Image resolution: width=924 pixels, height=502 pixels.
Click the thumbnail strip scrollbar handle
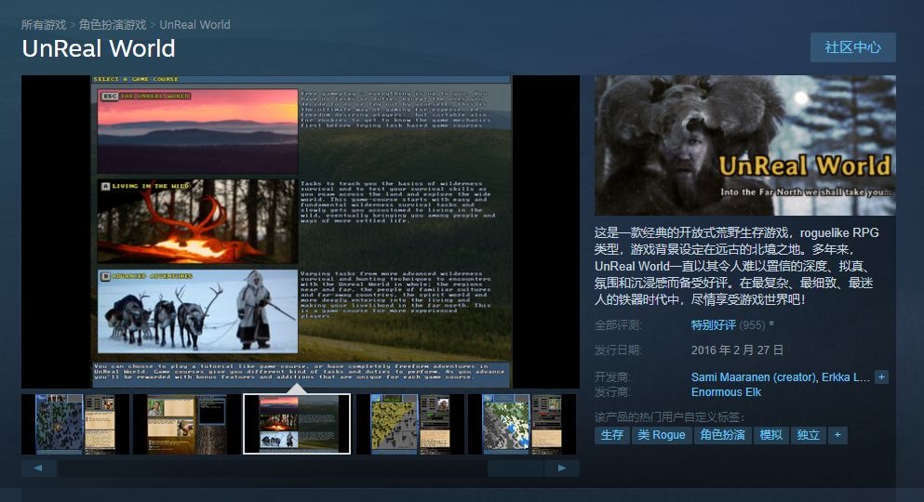516,469
